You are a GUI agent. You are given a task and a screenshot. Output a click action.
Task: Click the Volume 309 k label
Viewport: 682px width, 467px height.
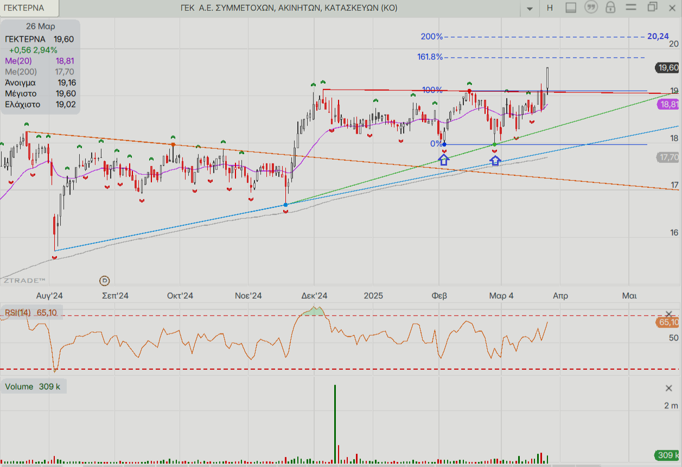point(33,387)
